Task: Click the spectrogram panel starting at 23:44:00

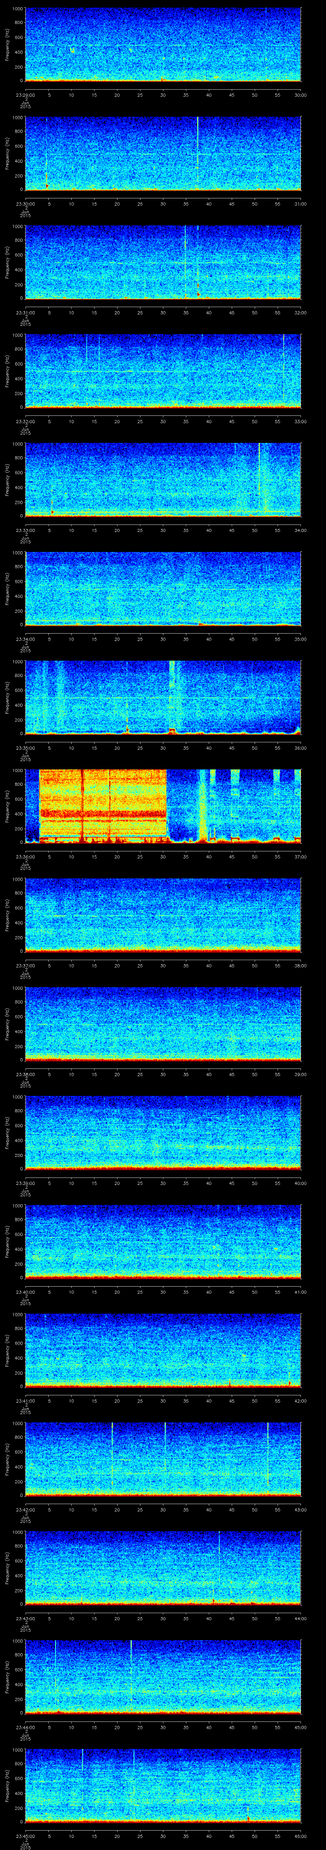Action: tap(163, 1676)
